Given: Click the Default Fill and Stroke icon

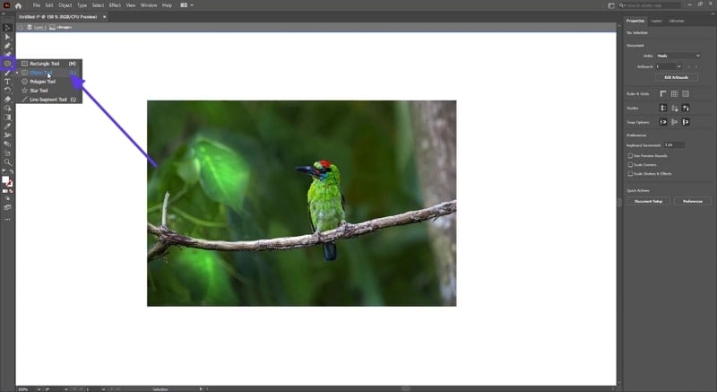Looking at the screenshot, I should pos(4,171).
